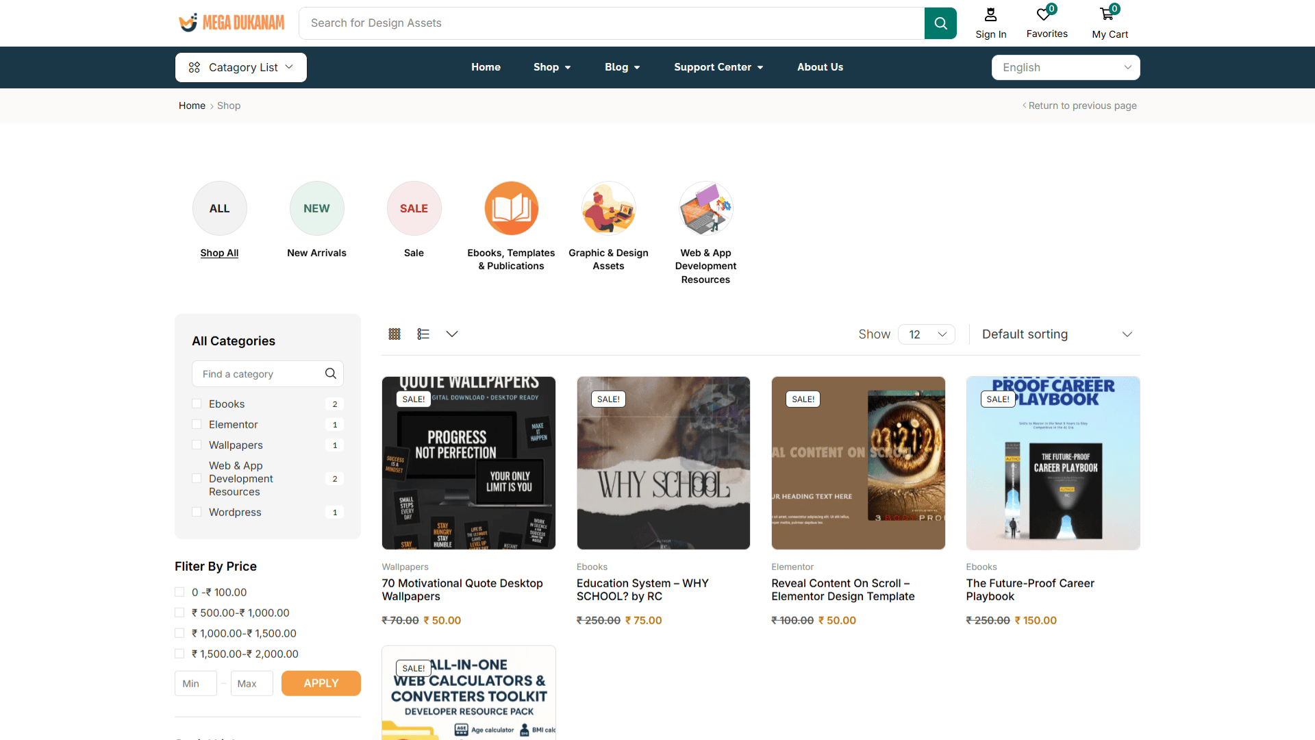The image size is (1315, 740).
Task: Switch to list view layout
Action: point(423,334)
